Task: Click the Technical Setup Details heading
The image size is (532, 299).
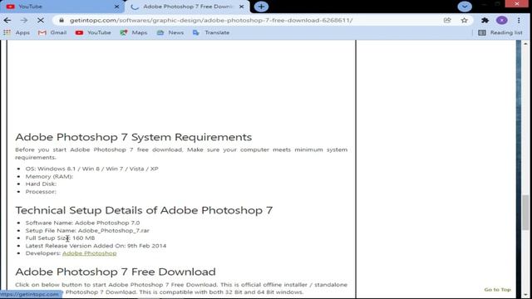Action: 144,210
